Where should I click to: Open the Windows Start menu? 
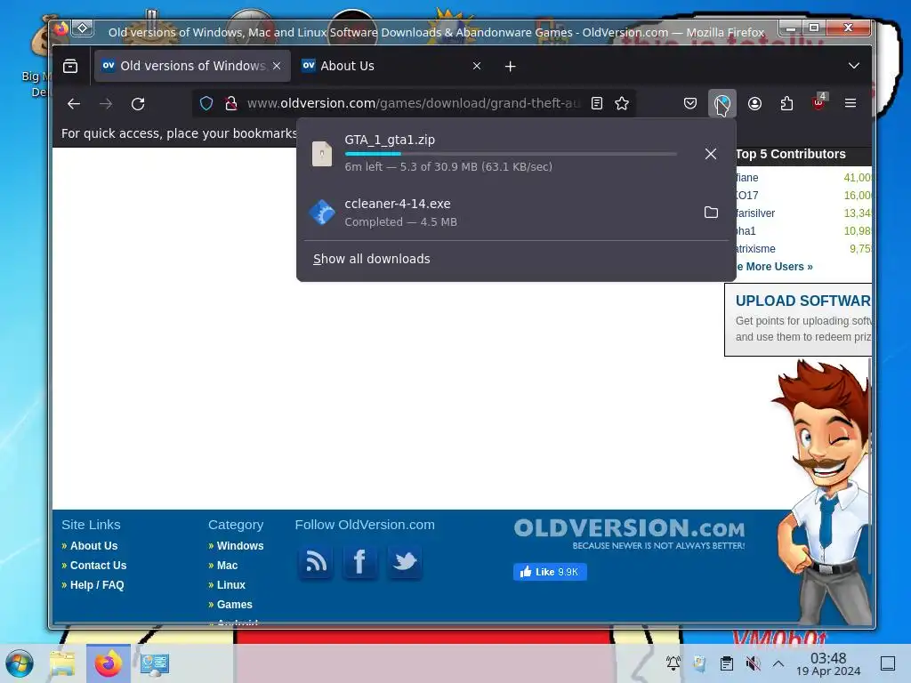20,663
